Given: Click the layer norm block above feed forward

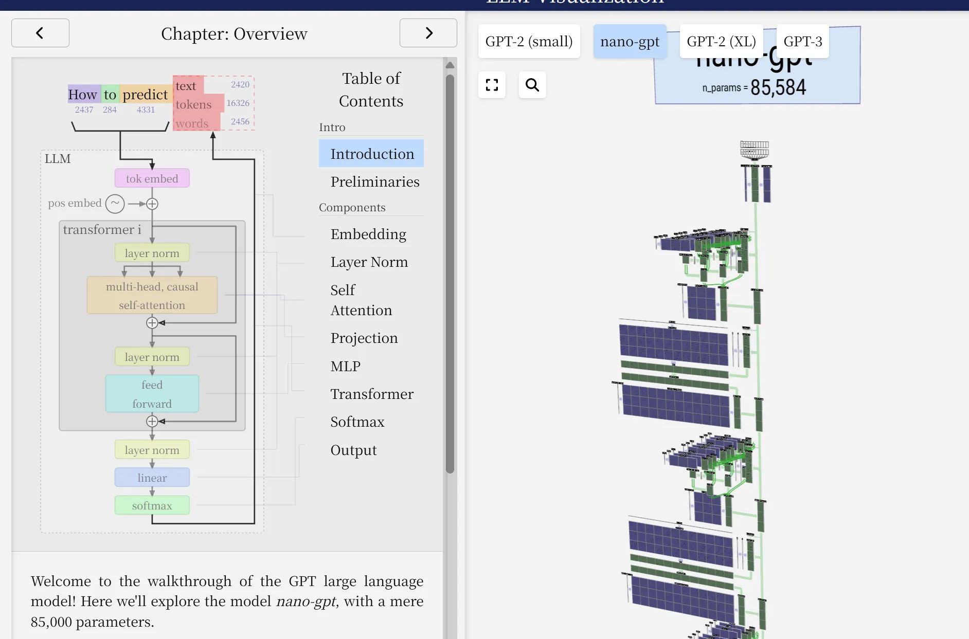Looking at the screenshot, I should click(x=152, y=357).
